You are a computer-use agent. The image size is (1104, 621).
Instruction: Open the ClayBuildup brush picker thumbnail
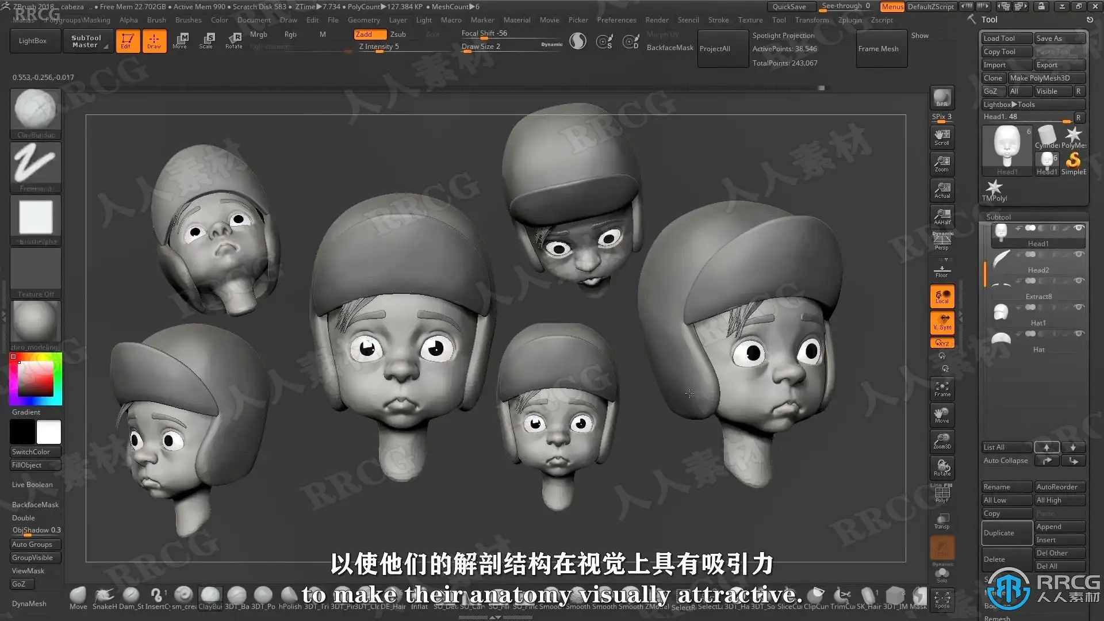click(x=36, y=110)
